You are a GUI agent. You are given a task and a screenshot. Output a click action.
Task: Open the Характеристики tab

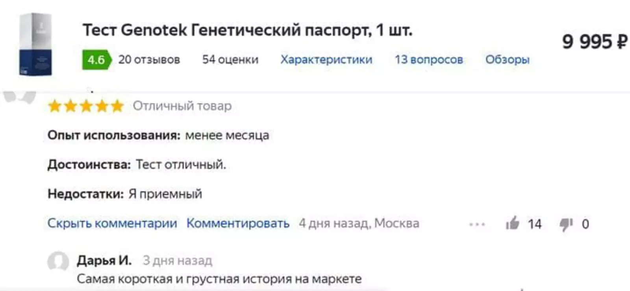(x=326, y=60)
